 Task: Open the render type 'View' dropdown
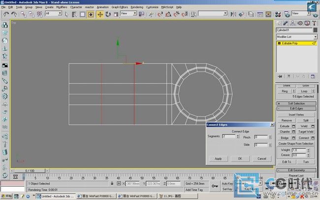click(301, 13)
